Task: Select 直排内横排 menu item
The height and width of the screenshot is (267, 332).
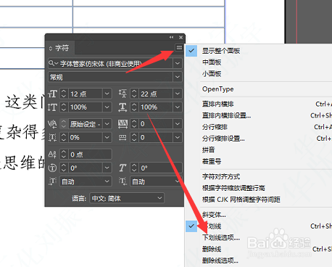Action: 218,104
